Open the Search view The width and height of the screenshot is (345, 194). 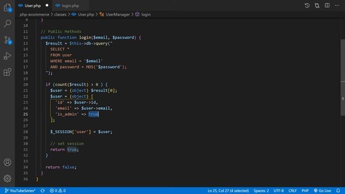pyautogui.click(x=8, y=23)
